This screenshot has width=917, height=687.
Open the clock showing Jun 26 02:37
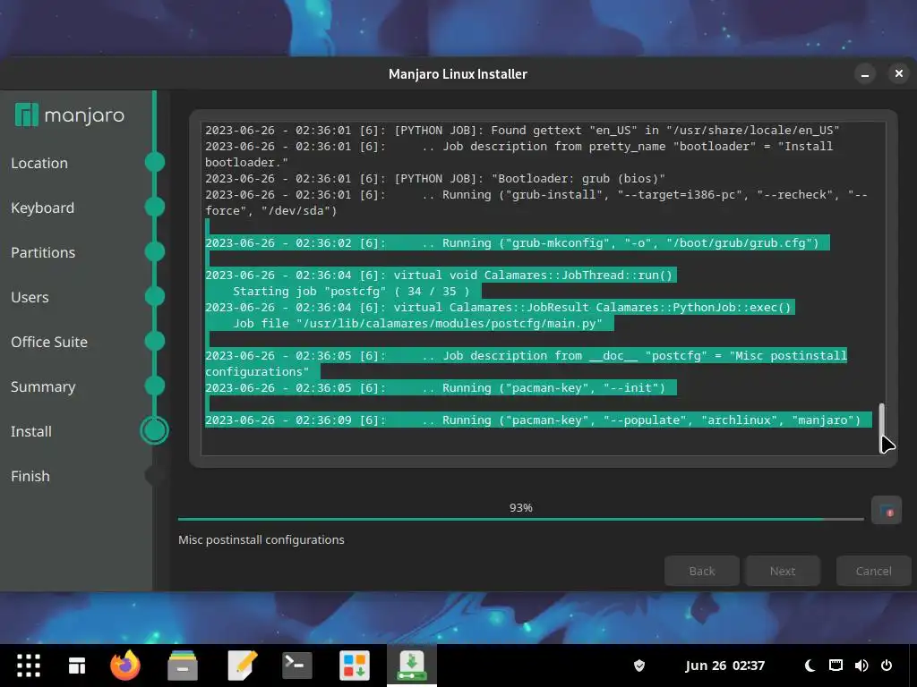(724, 666)
